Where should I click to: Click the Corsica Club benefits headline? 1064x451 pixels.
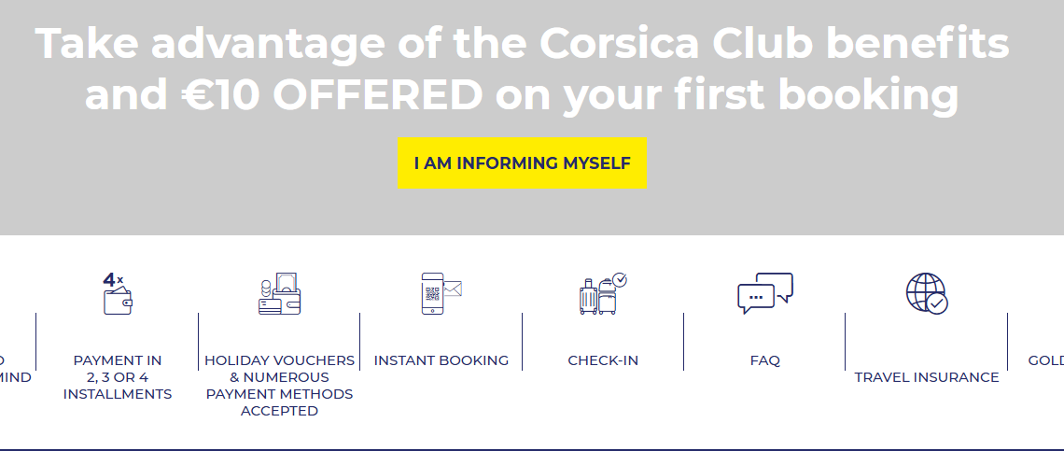point(522,43)
